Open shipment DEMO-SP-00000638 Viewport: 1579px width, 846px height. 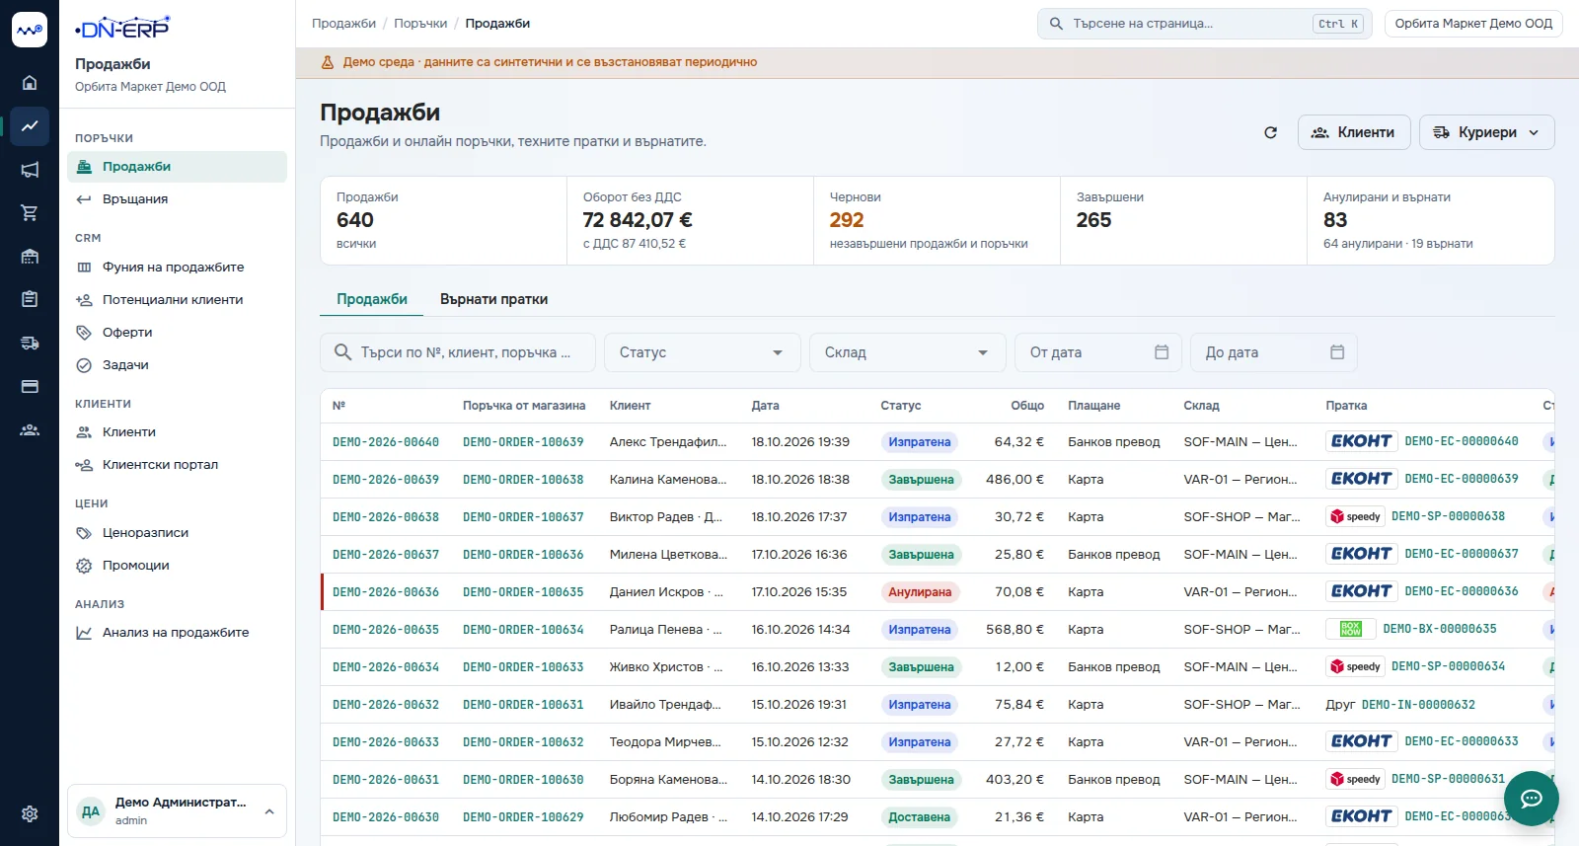[1448, 517]
